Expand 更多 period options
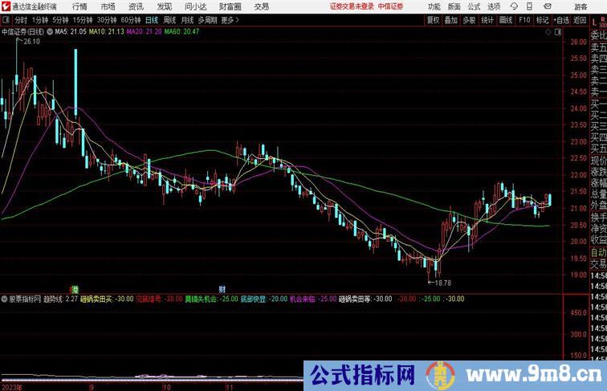 (x=230, y=20)
